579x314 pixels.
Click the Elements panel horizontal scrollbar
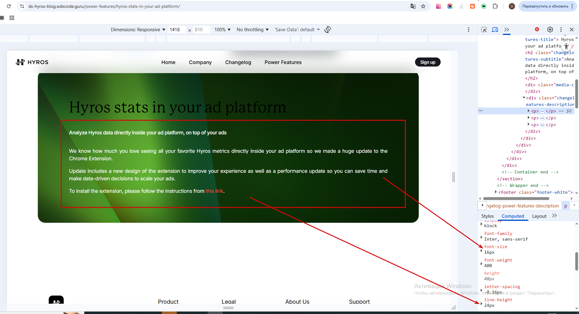516,198
